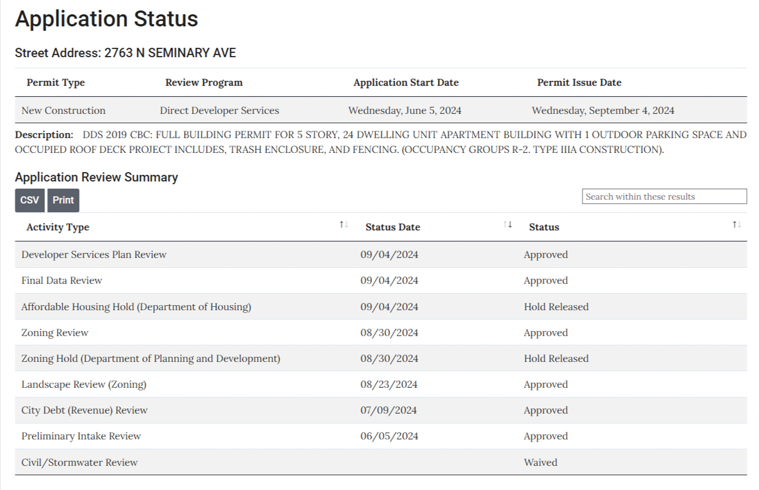Click the Status Date column header

(393, 227)
